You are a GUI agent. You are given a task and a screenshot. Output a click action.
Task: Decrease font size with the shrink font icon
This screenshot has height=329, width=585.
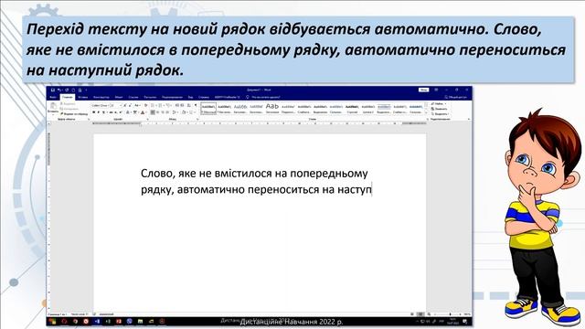[x=130, y=106]
